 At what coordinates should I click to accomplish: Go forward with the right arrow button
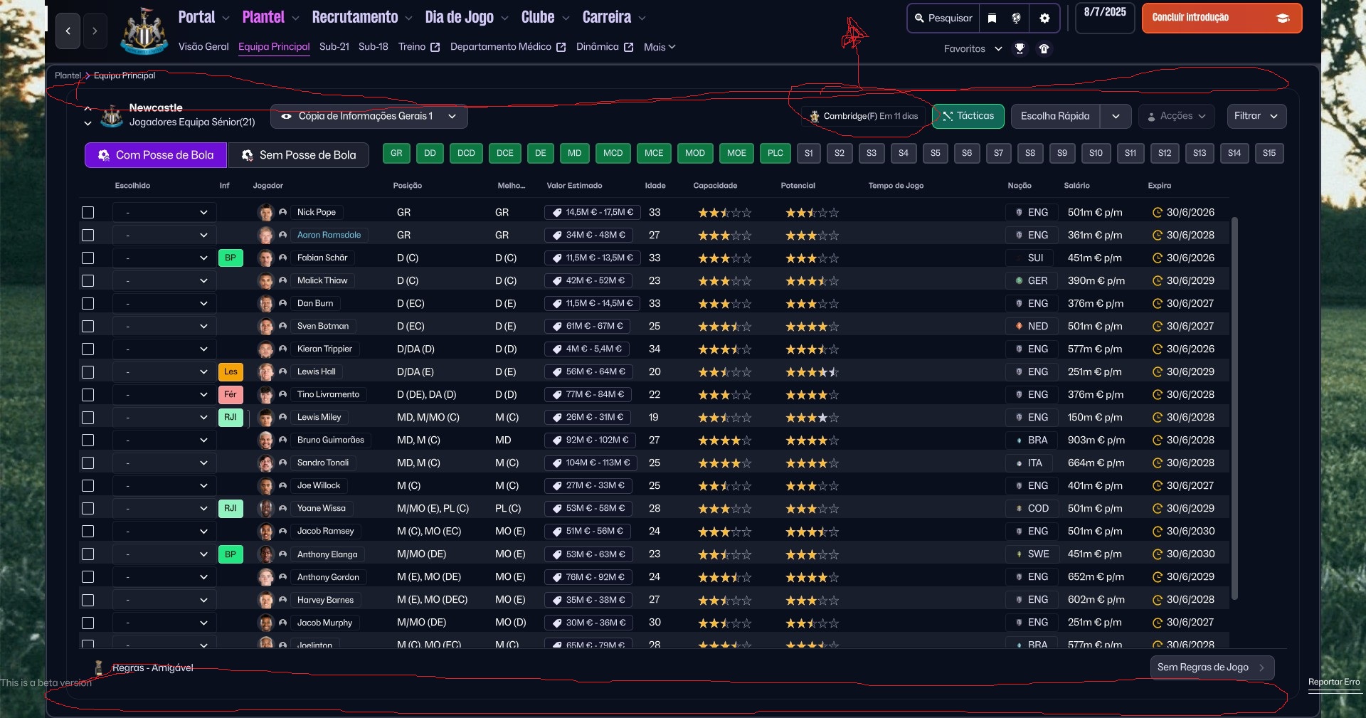pos(95,31)
